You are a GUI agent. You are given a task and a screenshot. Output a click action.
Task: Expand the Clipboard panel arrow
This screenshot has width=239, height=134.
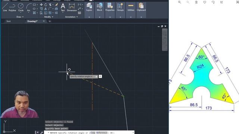click(141, 17)
